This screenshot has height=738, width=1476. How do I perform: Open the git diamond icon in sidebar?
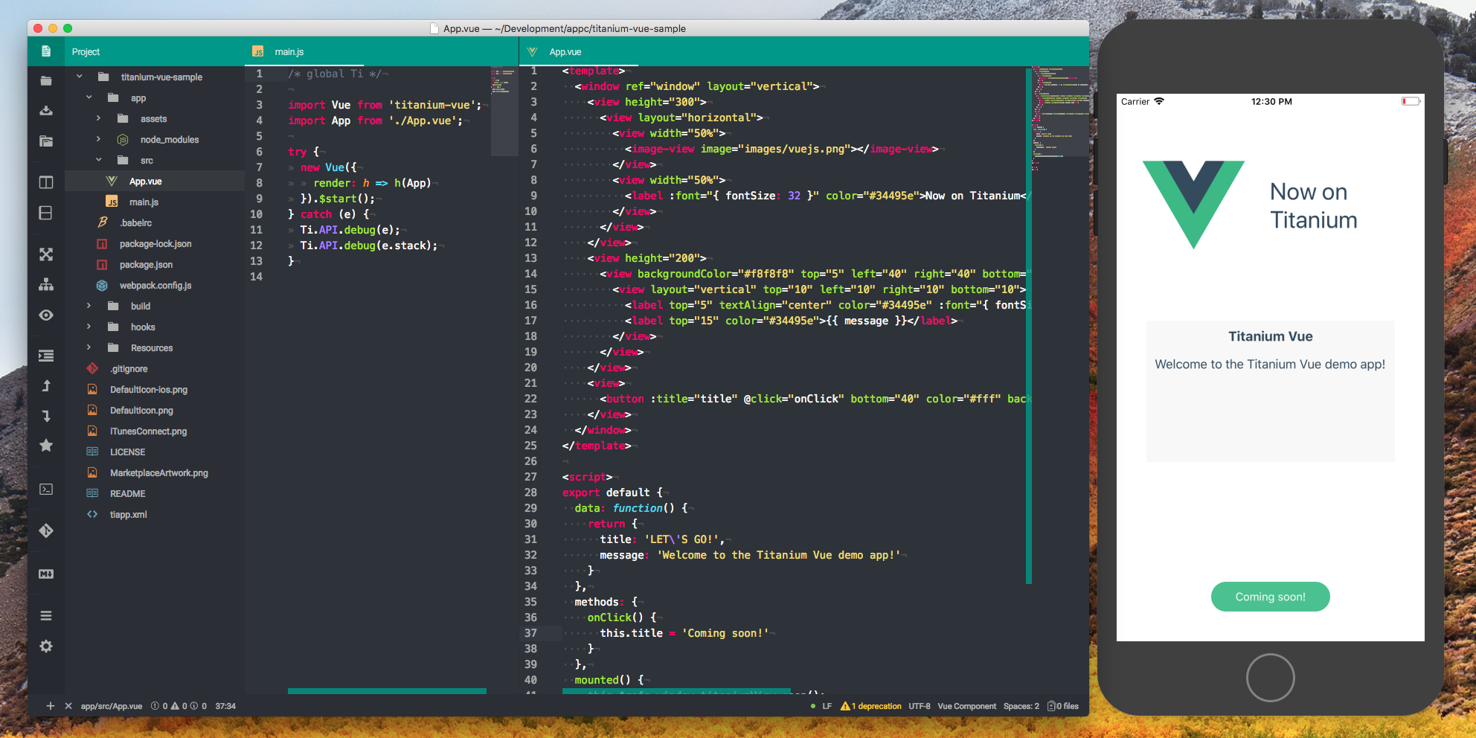pos(46,530)
